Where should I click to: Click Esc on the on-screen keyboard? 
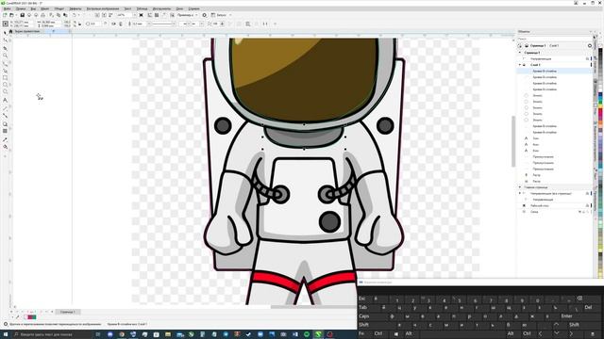click(x=362, y=299)
